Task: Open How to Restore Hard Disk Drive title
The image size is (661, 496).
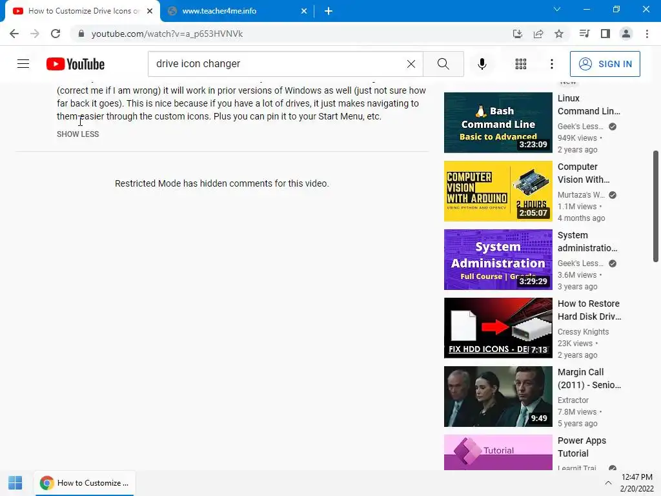Action: click(x=589, y=310)
